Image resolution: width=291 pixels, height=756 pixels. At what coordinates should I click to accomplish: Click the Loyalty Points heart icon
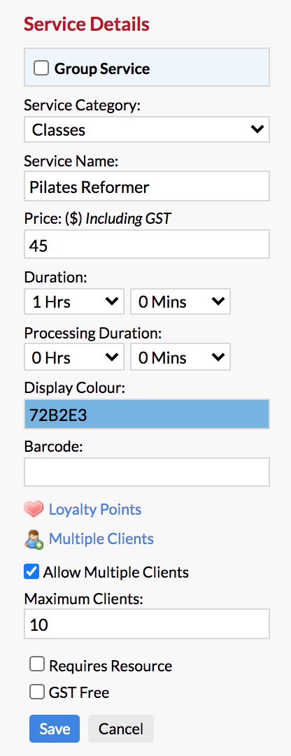pyautogui.click(x=34, y=509)
